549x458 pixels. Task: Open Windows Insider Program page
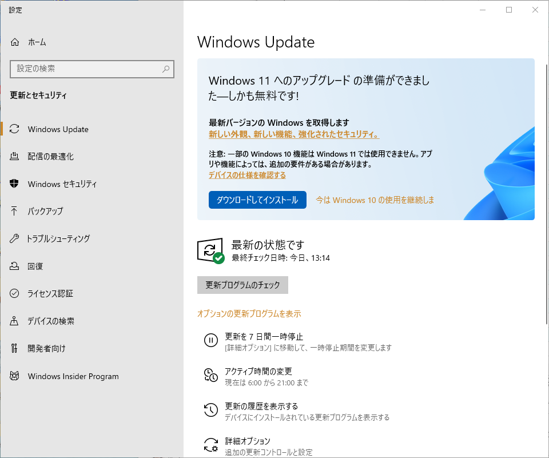point(91,376)
